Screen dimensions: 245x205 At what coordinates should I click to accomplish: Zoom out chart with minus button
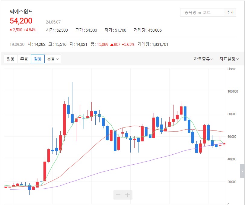pyautogui.click(x=118, y=195)
